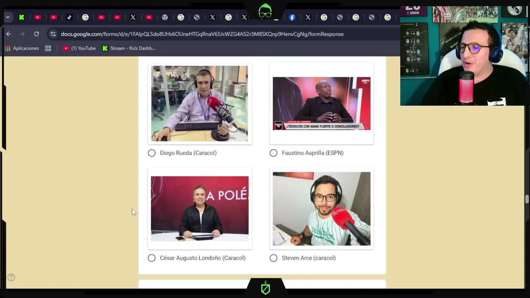This screenshot has width=530, height=298.
Task: Click the browser forward arrow
Action: click(22, 34)
